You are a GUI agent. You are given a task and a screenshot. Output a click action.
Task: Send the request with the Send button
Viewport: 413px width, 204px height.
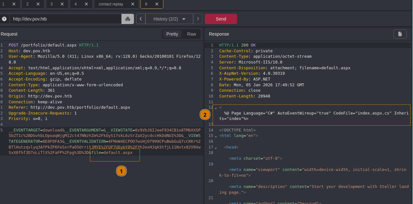(221, 19)
